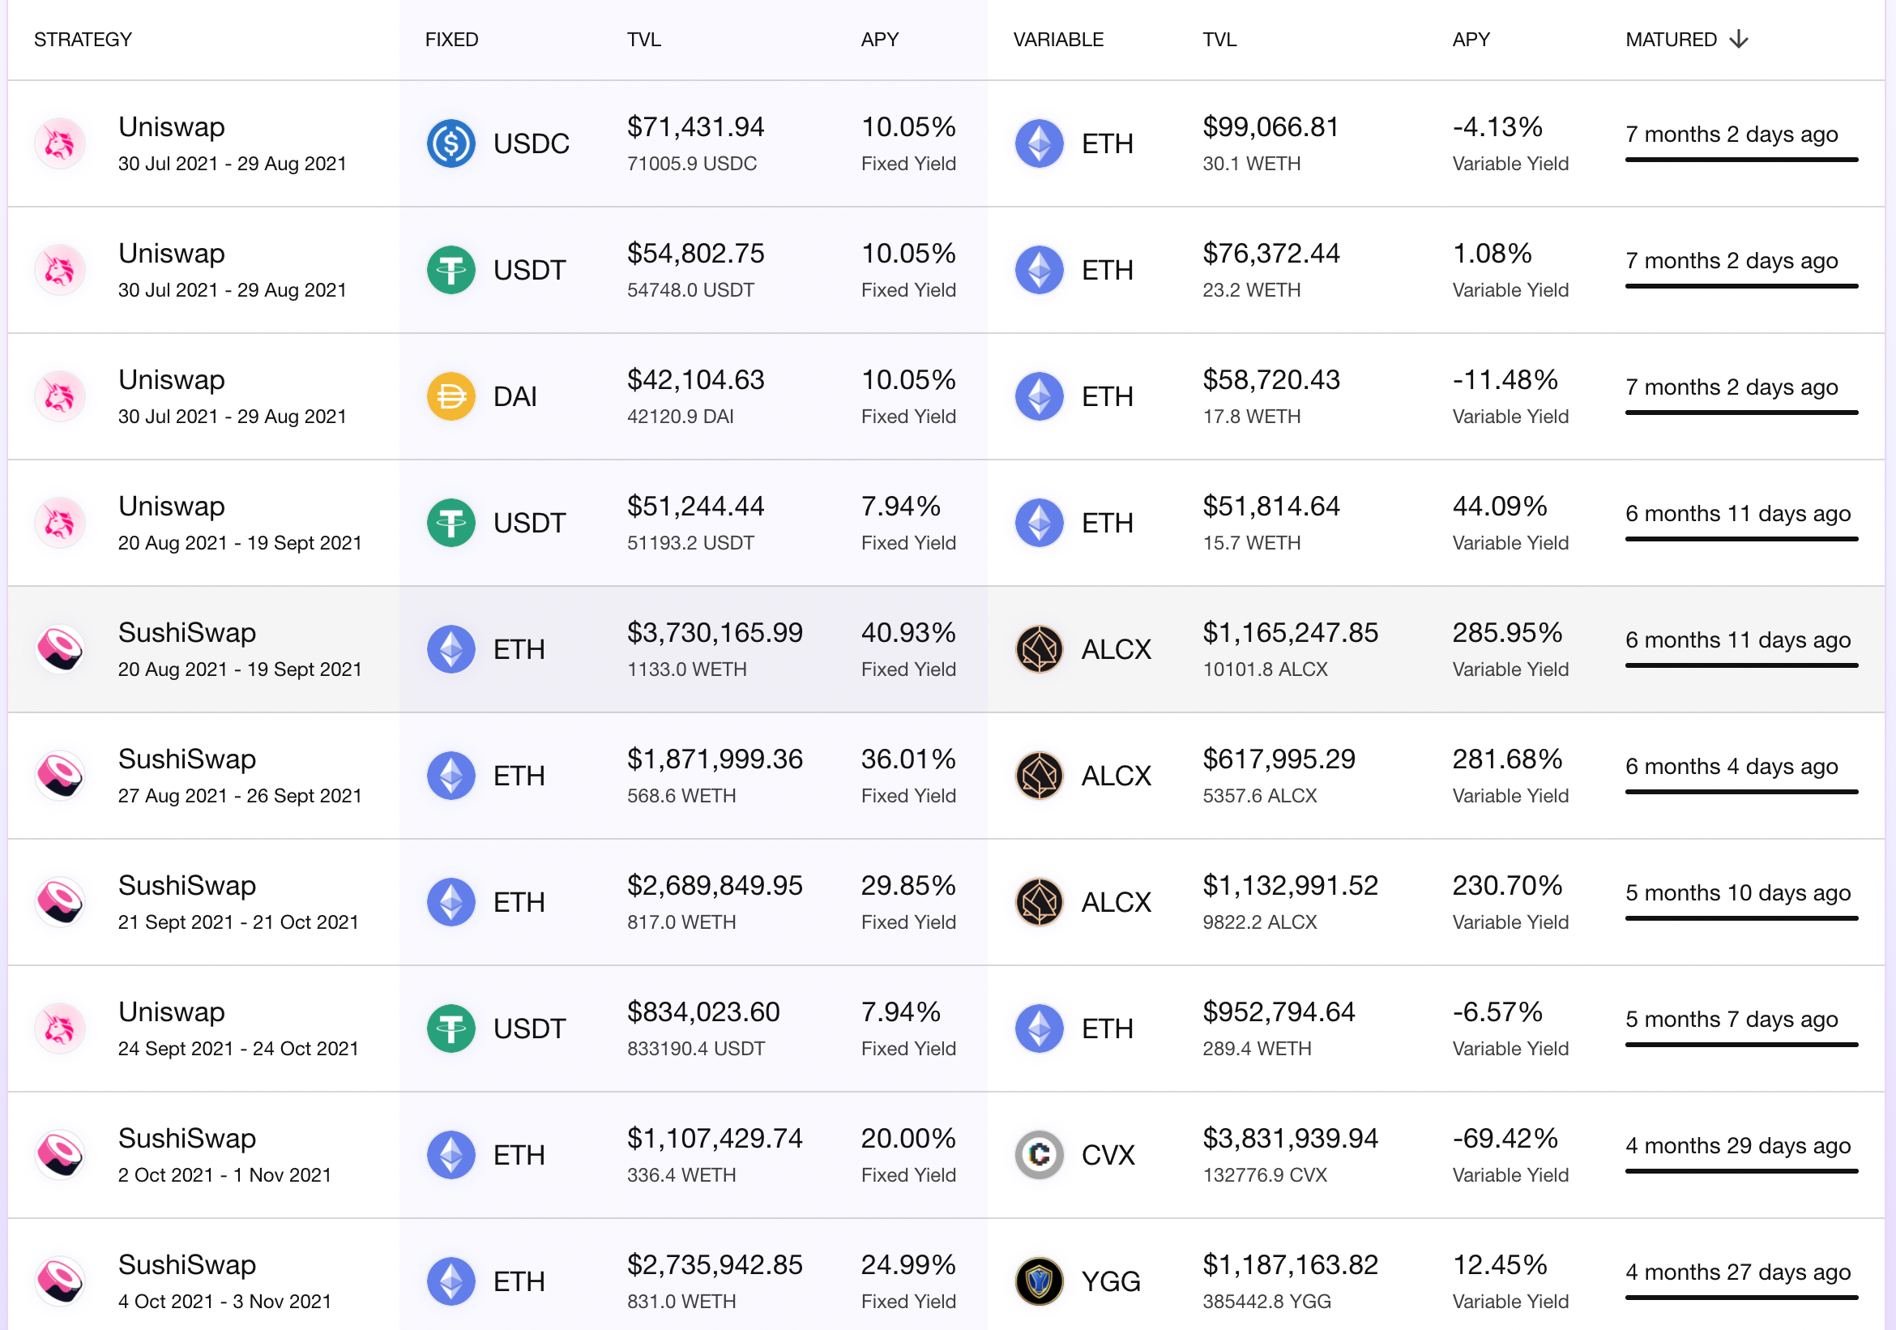
Task: Click the Uniswap unicorn icon in USDC row
Action: coord(59,143)
